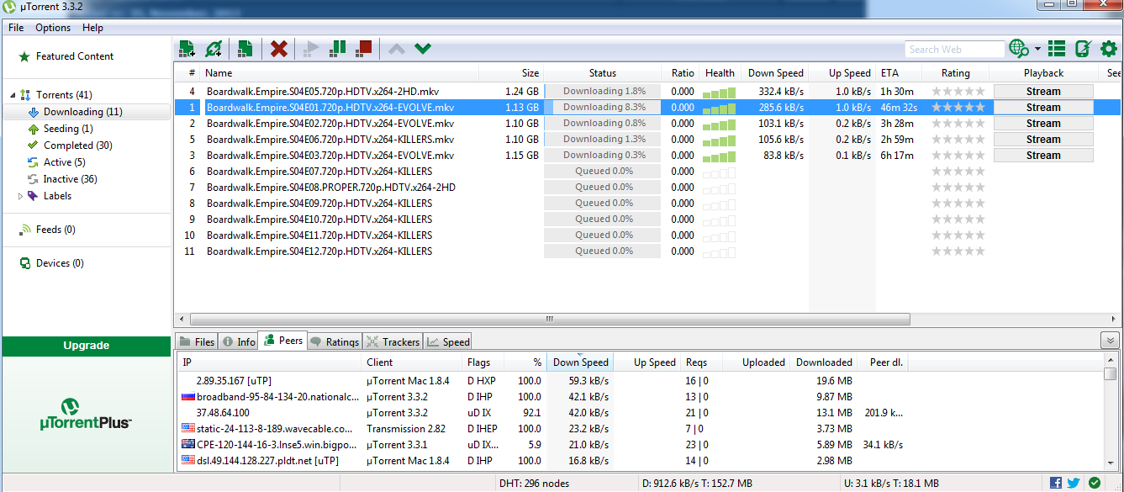Click the Start torrent play icon

(x=311, y=49)
